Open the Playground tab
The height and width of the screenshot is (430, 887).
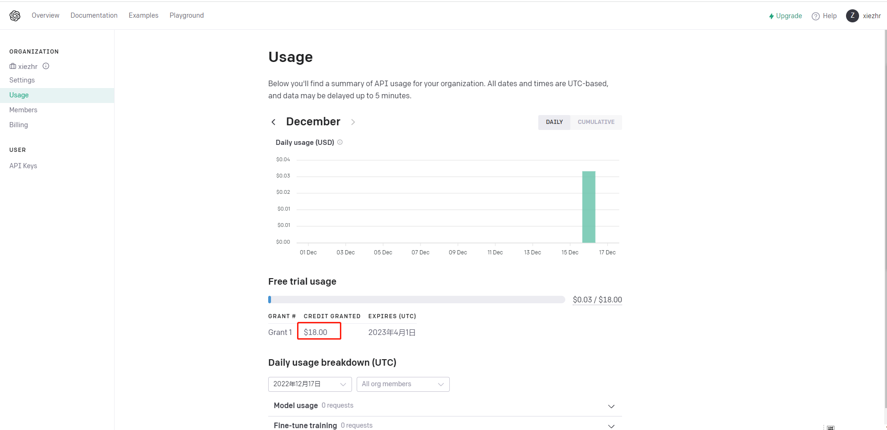(x=187, y=15)
